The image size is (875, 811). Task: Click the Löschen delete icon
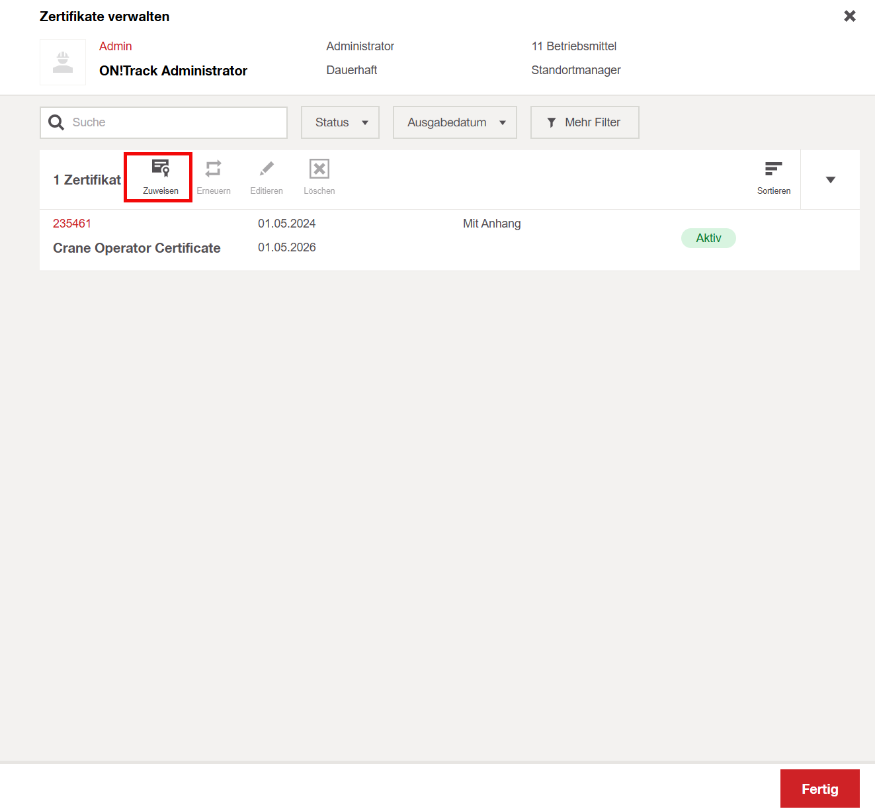tap(319, 169)
